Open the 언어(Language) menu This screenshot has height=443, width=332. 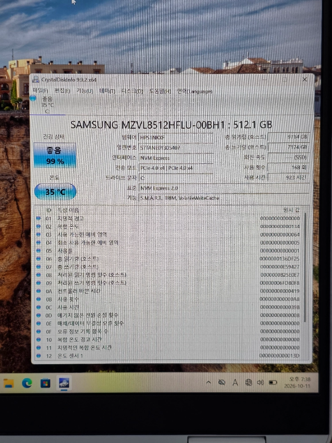(x=194, y=91)
